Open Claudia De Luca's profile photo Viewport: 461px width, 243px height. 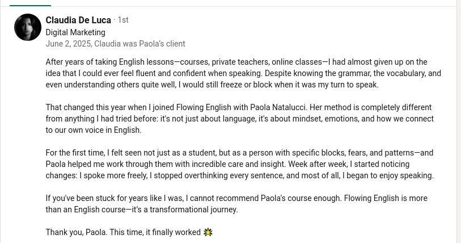(28, 27)
